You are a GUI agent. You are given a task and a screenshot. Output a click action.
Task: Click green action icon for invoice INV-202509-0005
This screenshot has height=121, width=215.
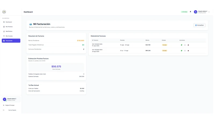[181, 45]
